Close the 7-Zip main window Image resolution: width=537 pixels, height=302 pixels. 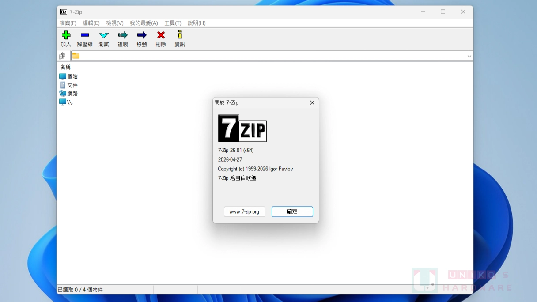[x=463, y=12]
